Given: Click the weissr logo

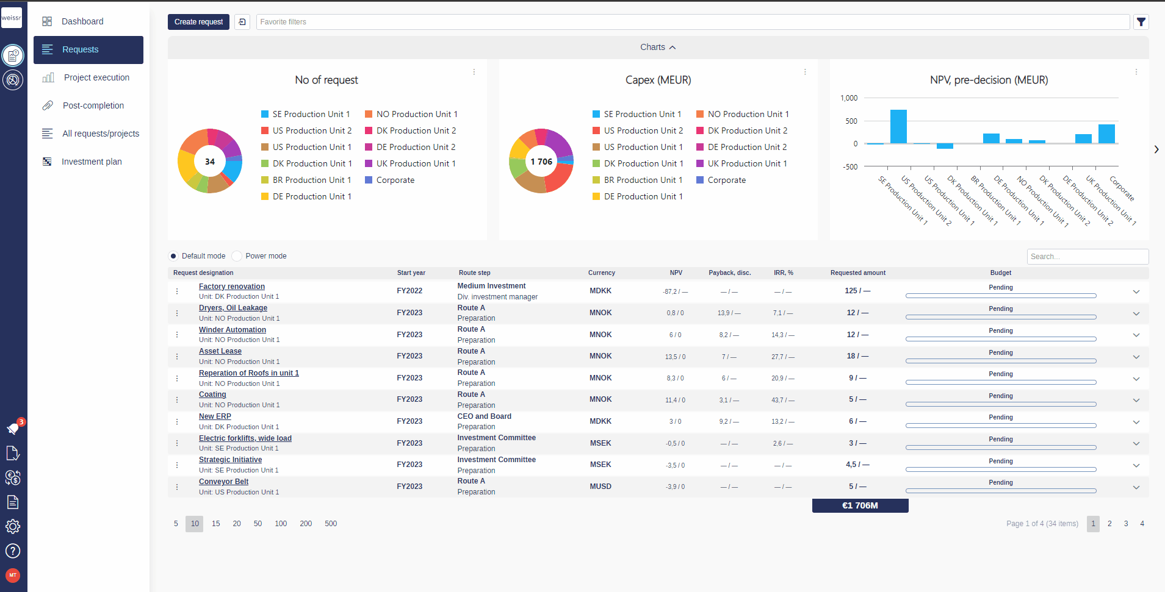Looking at the screenshot, I should 12,18.
